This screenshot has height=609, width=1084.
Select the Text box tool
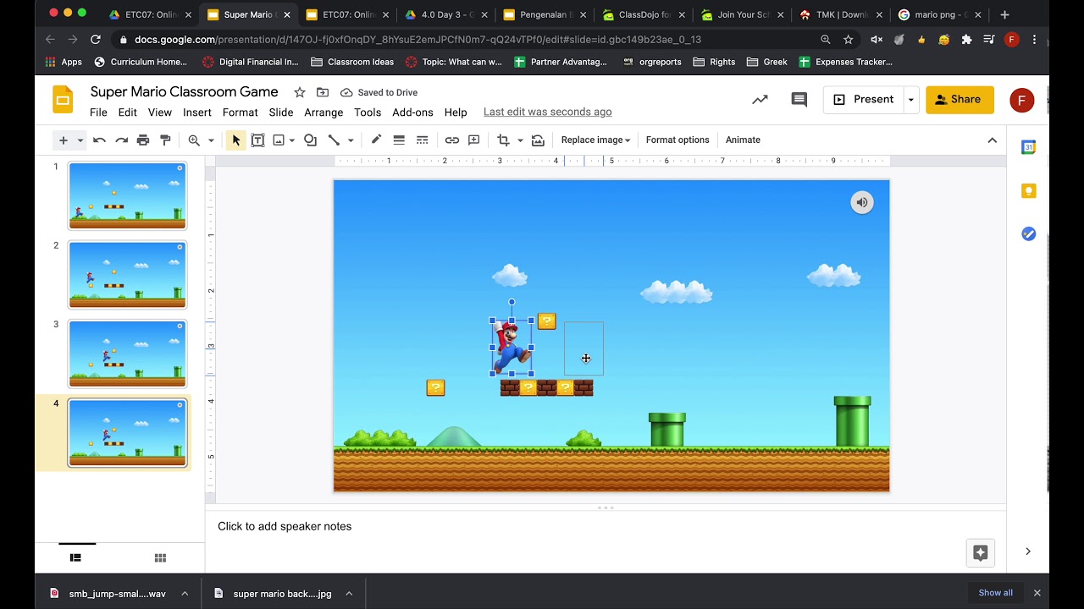tap(257, 140)
